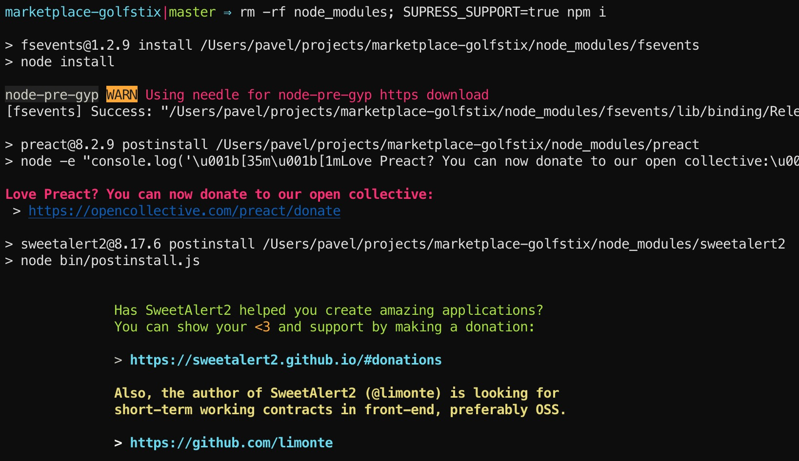This screenshot has height=461, width=799.
Task: Open the github.com/limonte link
Action: (x=231, y=442)
